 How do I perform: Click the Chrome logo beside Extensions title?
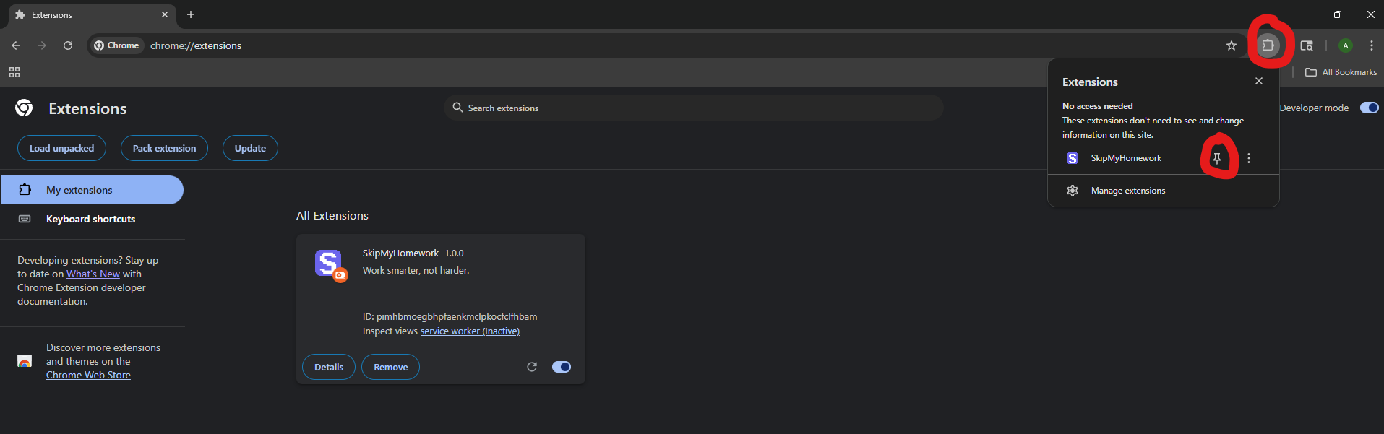[24, 108]
